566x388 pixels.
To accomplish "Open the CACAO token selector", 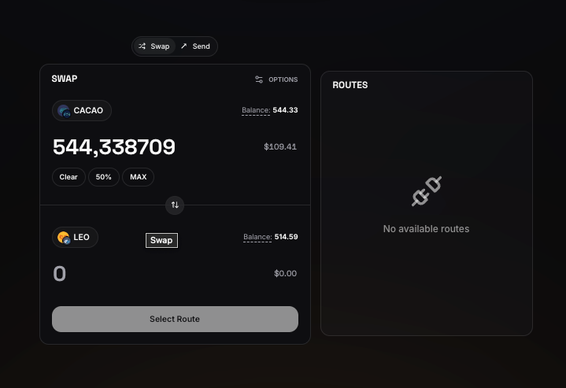I will (x=82, y=110).
